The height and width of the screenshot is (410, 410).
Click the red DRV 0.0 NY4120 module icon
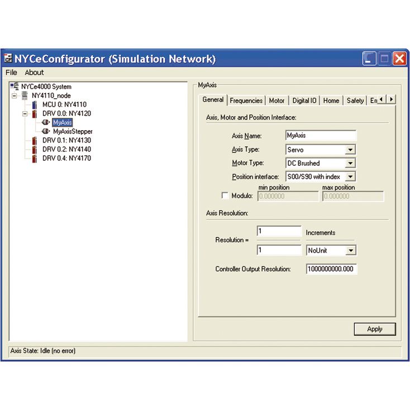coord(35,113)
